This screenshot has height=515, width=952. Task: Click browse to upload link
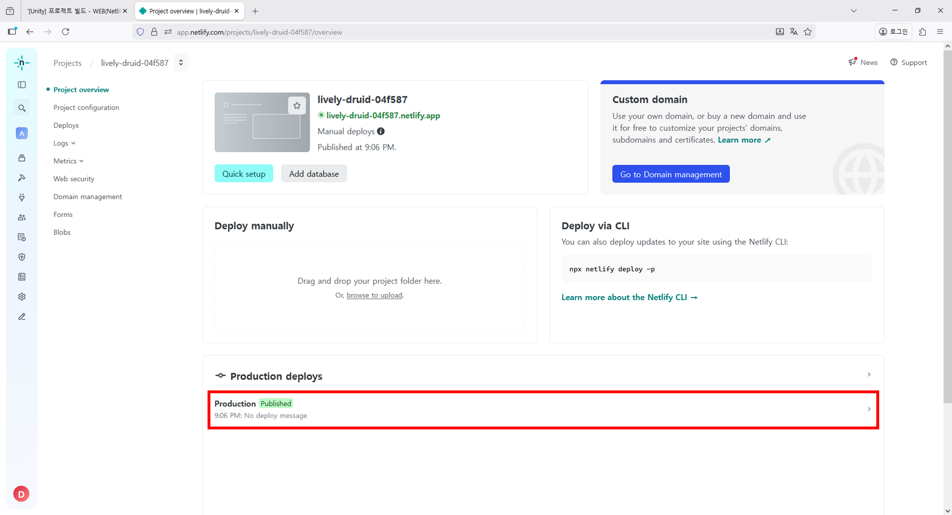(374, 295)
